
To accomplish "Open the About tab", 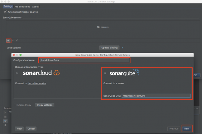I will pyautogui.click(x=35, y=7).
